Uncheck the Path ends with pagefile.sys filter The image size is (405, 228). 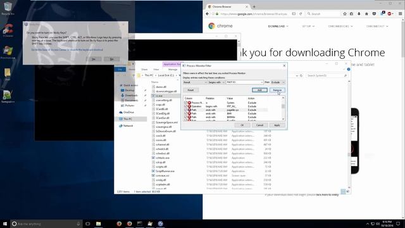point(185,110)
